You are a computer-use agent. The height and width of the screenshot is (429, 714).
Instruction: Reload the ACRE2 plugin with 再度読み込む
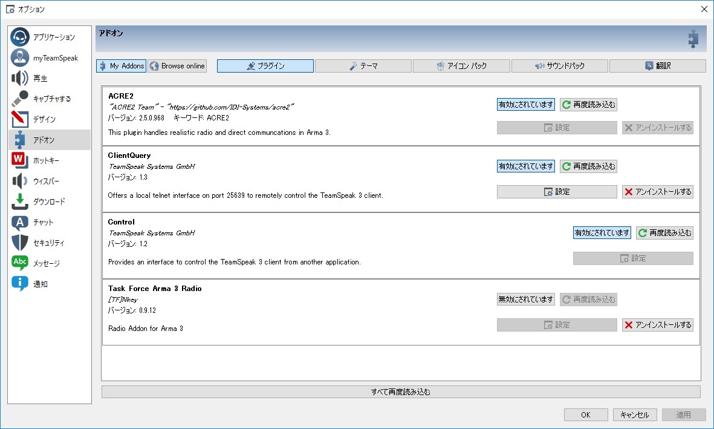589,105
